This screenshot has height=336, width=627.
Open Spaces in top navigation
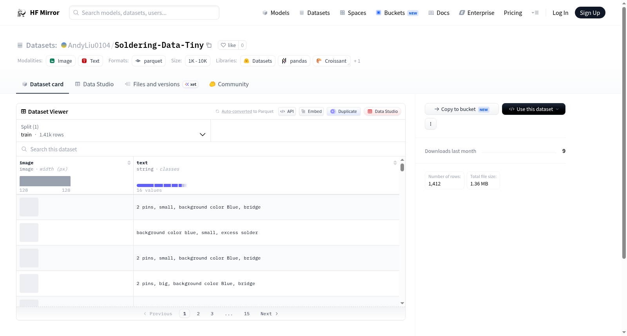coord(353,13)
